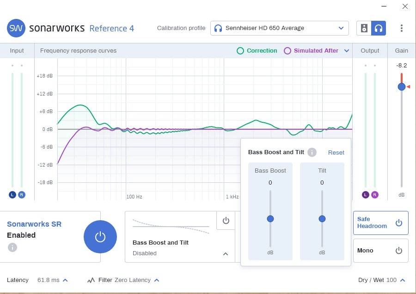
Task: Click the Reference 4 product name
Action: coord(112,28)
